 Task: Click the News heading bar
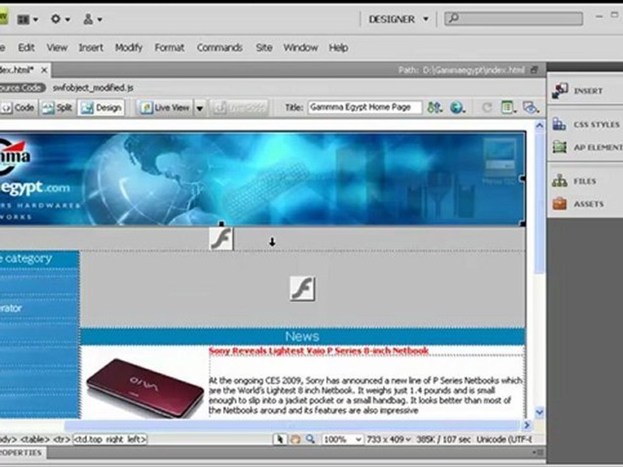(302, 337)
